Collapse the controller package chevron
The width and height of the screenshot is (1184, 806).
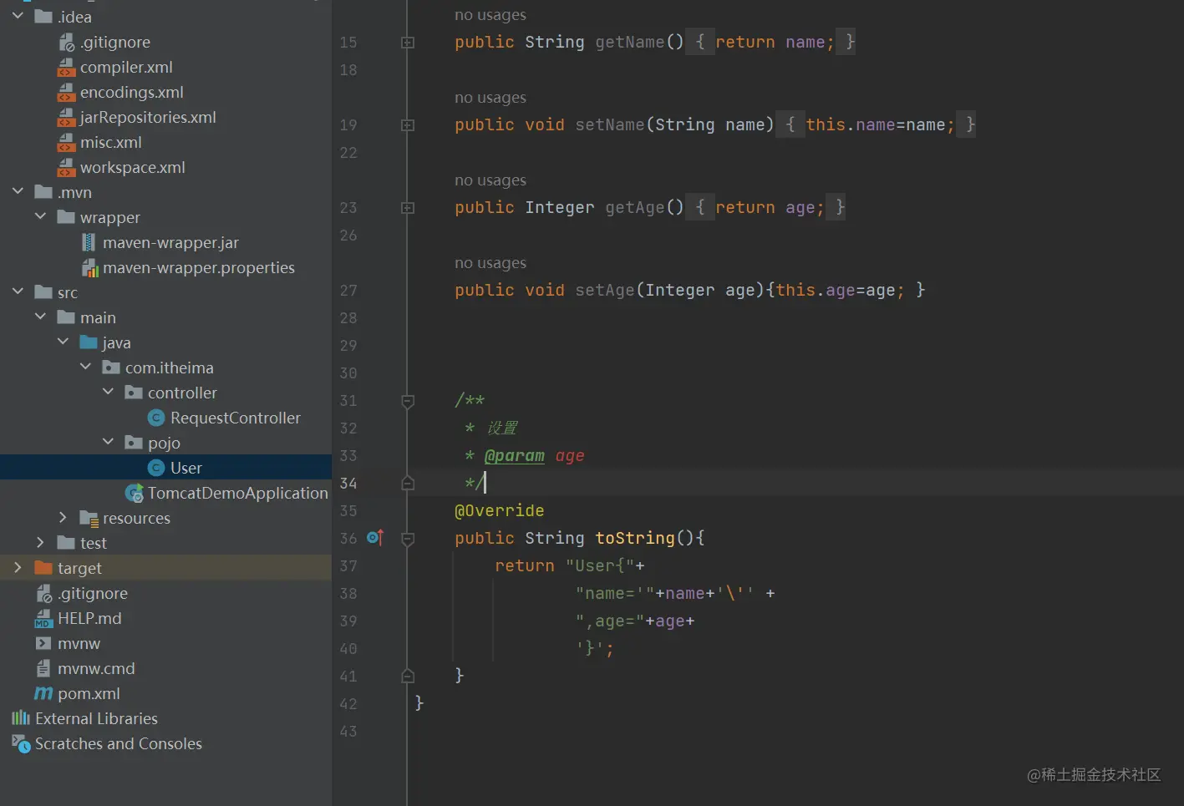pyautogui.click(x=108, y=392)
